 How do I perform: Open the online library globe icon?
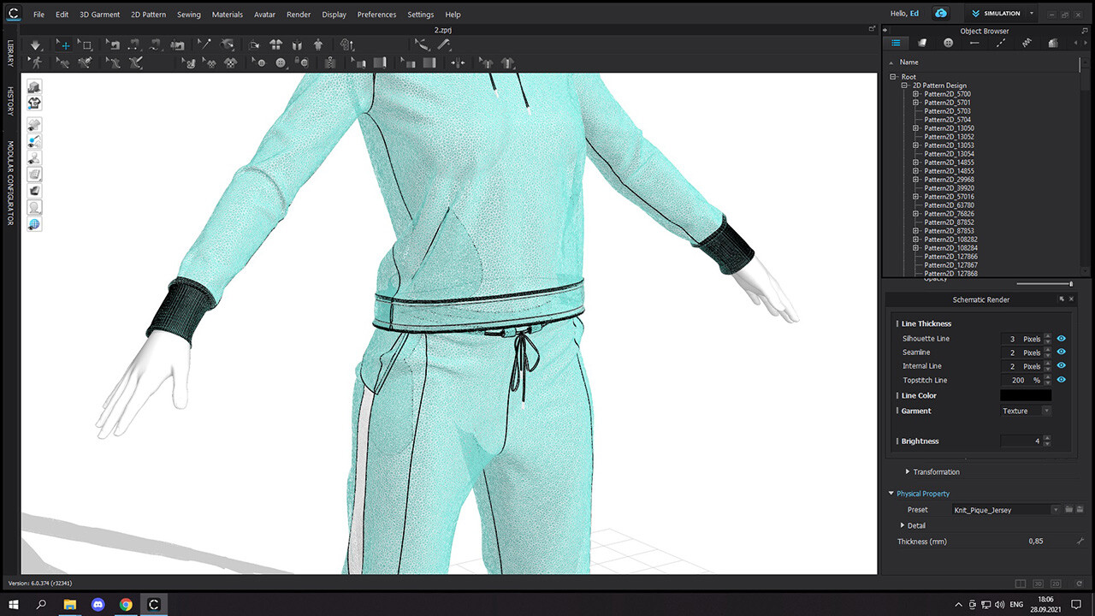(34, 222)
